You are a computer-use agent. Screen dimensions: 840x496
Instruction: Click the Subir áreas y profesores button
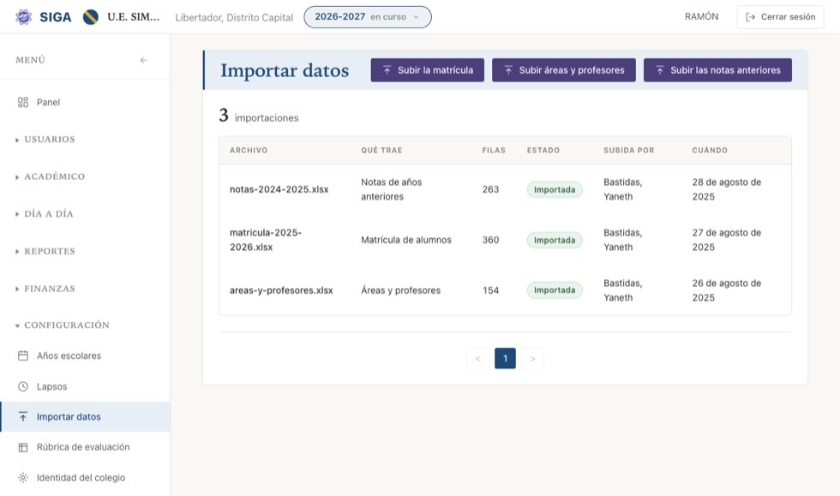click(x=564, y=70)
